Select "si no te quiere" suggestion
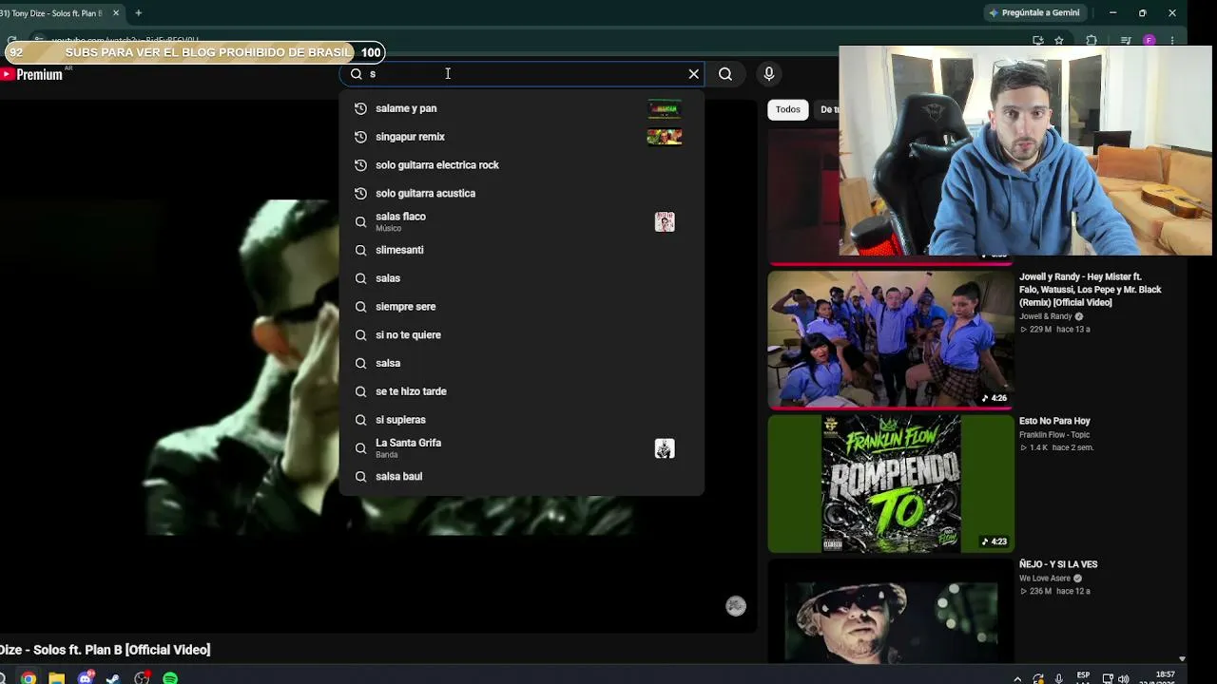Image resolution: width=1217 pixels, height=684 pixels. tap(521, 334)
